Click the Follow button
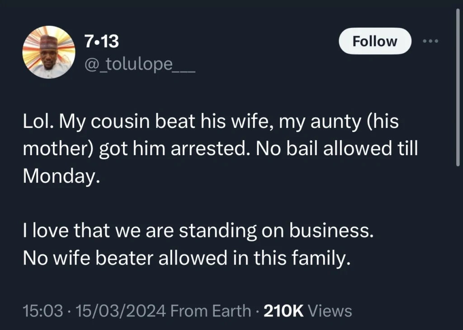The height and width of the screenshot is (330, 463). pyautogui.click(x=374, y=41)
